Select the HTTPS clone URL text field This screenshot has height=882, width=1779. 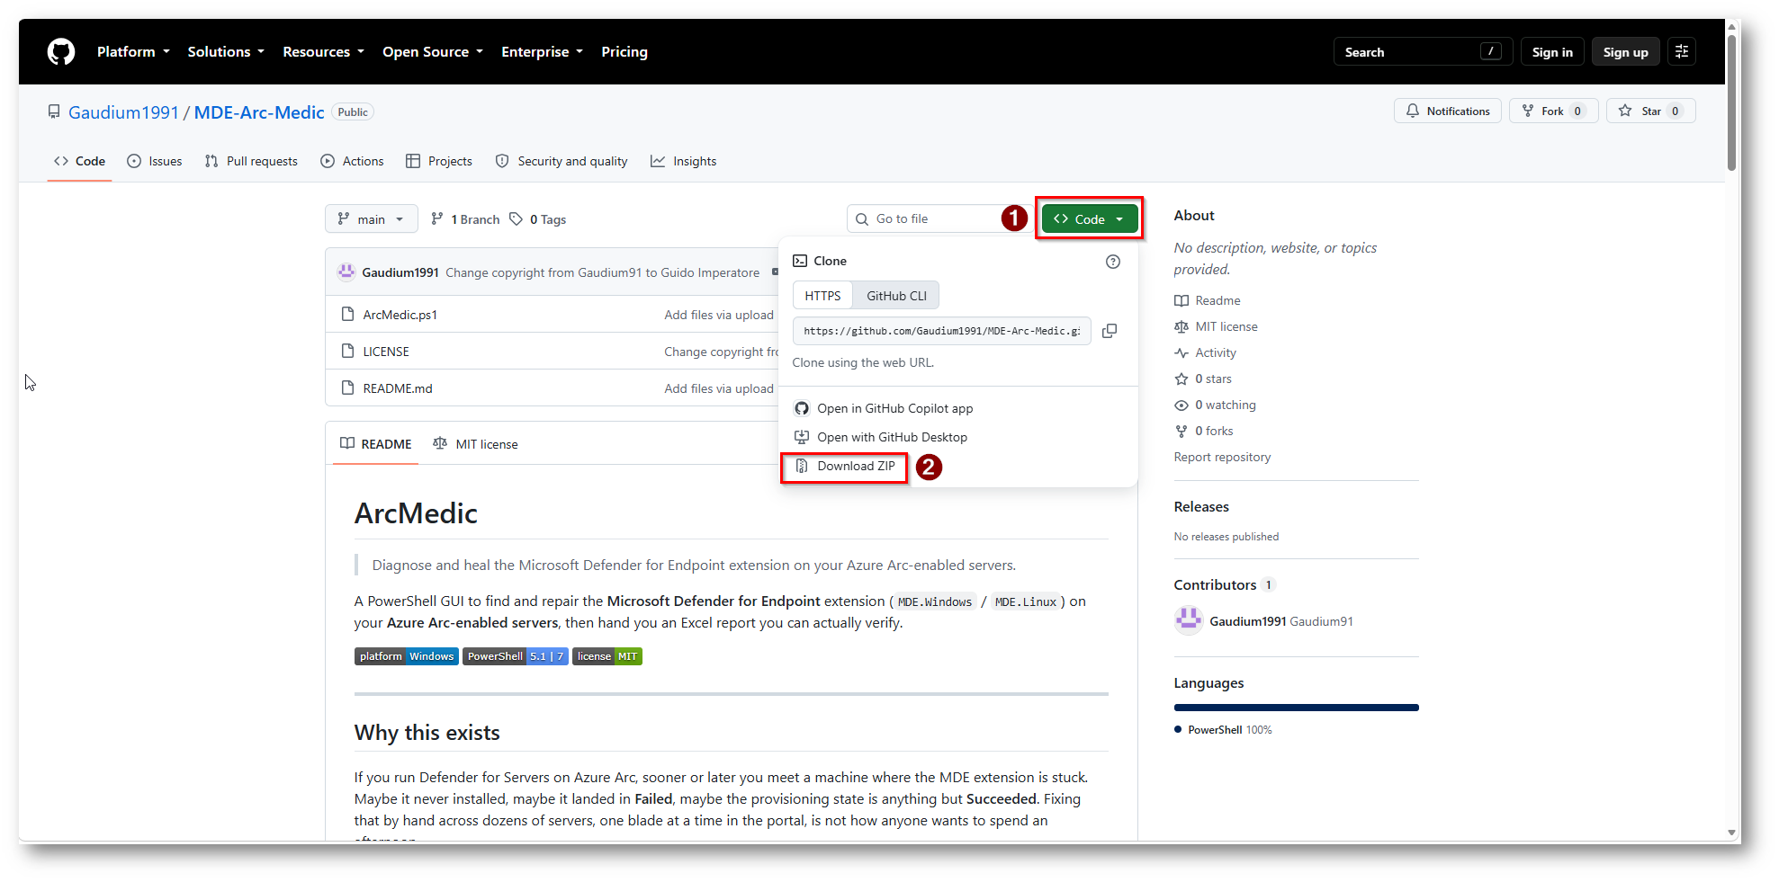tap(942, 331)
